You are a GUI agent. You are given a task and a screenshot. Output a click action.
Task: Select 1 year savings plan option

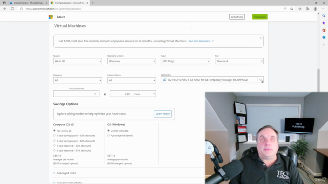tap(54, 136)
